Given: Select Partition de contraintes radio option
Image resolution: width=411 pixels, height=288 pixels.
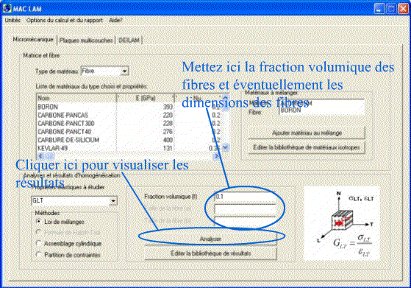Looking at the screenshot, I should [38, 255].
